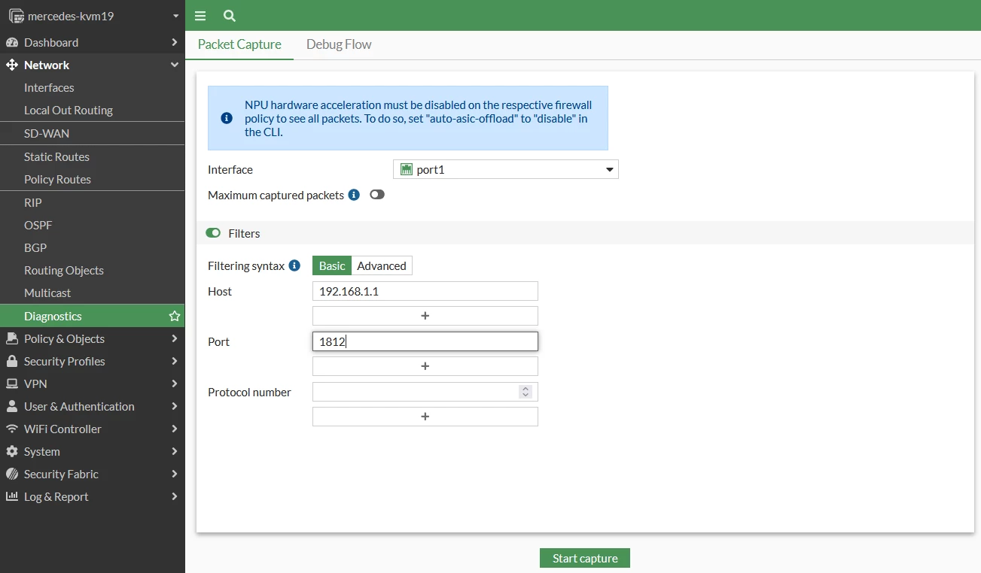Click the Dashboard gauge icon

pyautogui.click(x=11, y=42)
